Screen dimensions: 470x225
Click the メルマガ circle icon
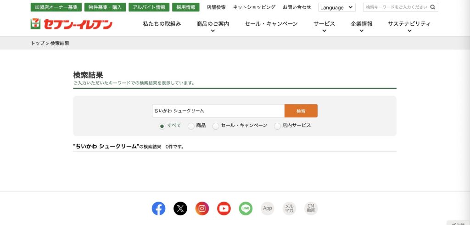coord(289,209)
